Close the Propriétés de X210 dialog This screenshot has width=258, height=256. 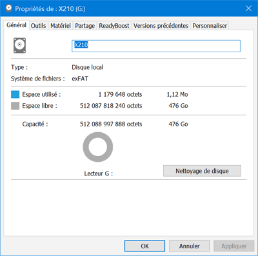(248, 8)
